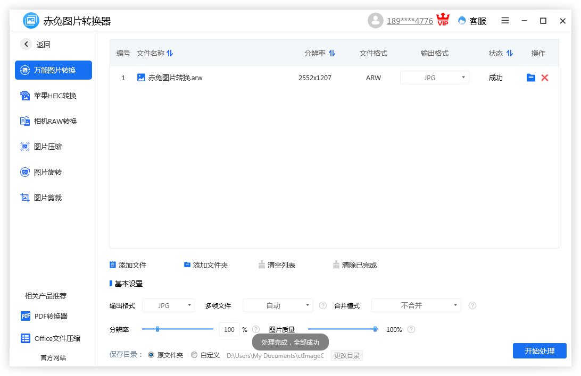Image resolution: width=581 pixels, height=376 pixels.
Task: Click the 2552x1207 resolution cell
Action: 315,78
